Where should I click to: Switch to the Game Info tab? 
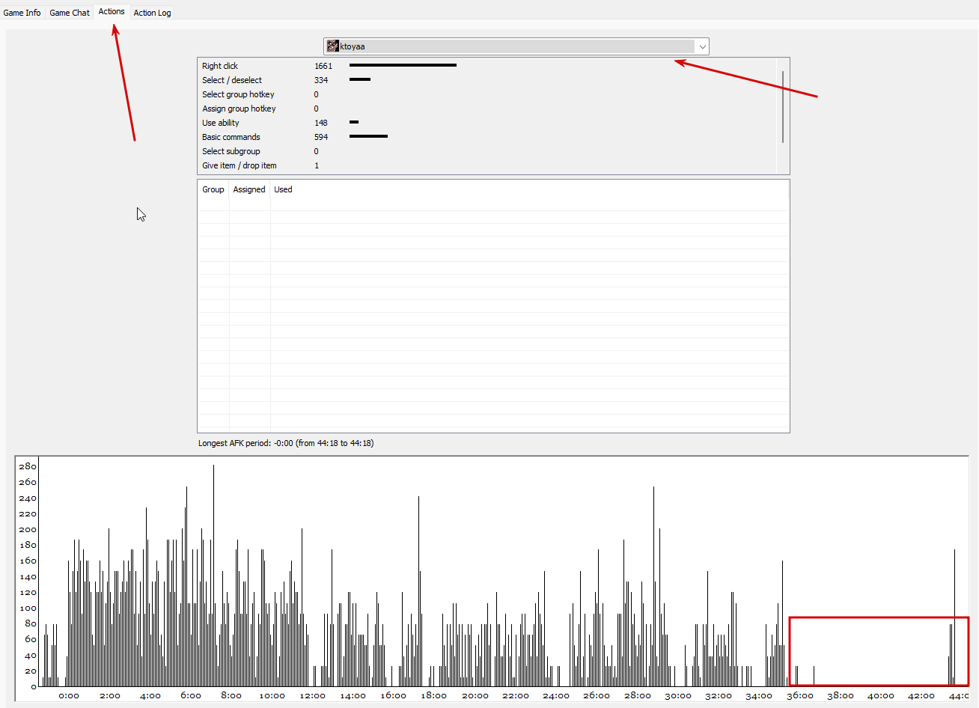[x=22, y=13]
